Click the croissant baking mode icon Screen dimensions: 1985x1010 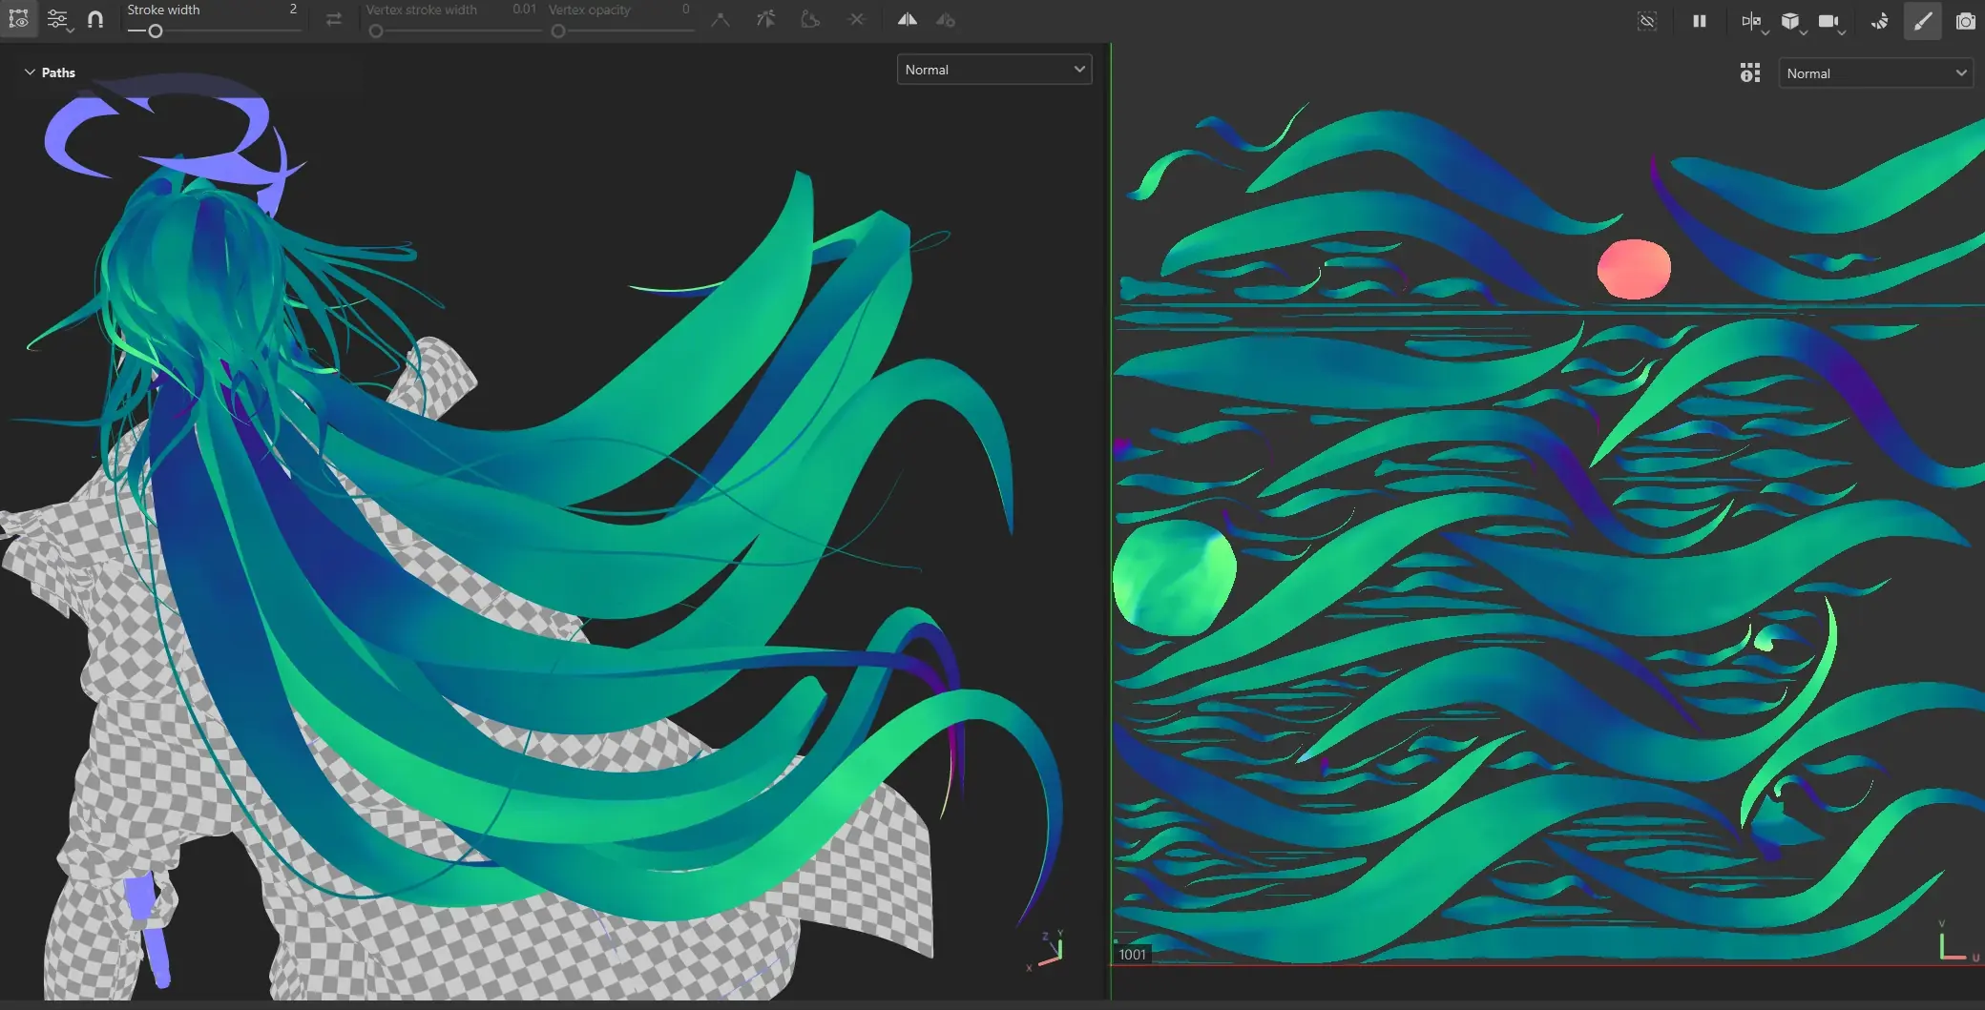tap(1880, 21)
